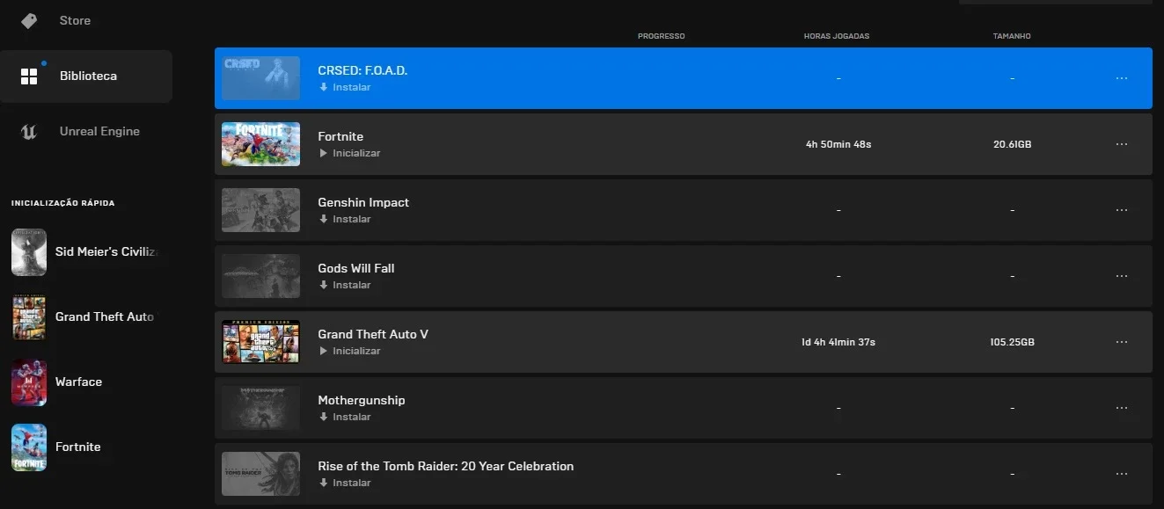Viewport: 1164px width, 509px height.
Task: Open three-dot options for Mothergunship
Action: point(1121,408)
